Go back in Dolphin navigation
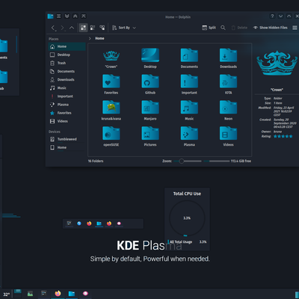Screen dimensions: 299x299 (x=53, y=28)
